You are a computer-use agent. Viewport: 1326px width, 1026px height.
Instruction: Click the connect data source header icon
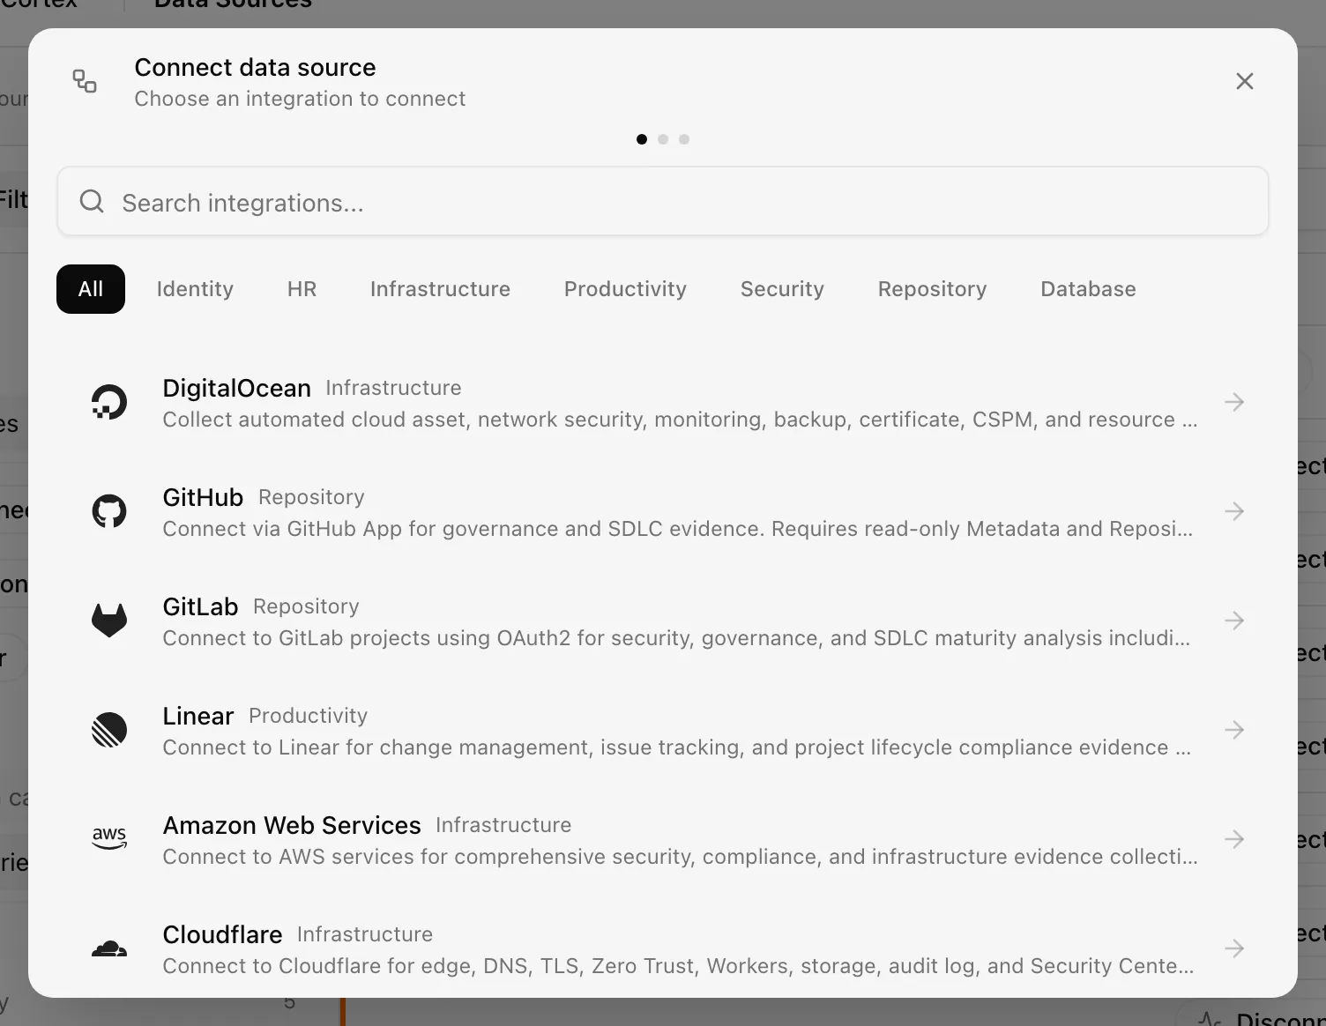[x=85, y=81]
